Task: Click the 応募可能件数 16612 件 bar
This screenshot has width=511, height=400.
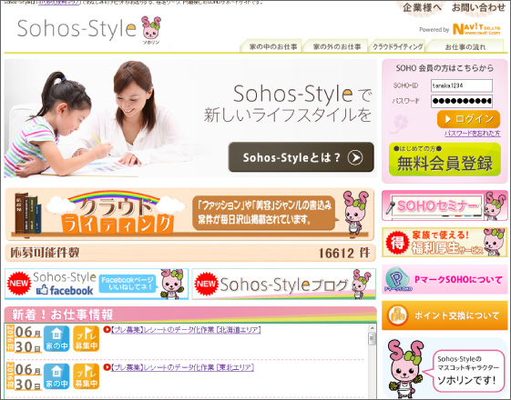Action: [190, 253]
